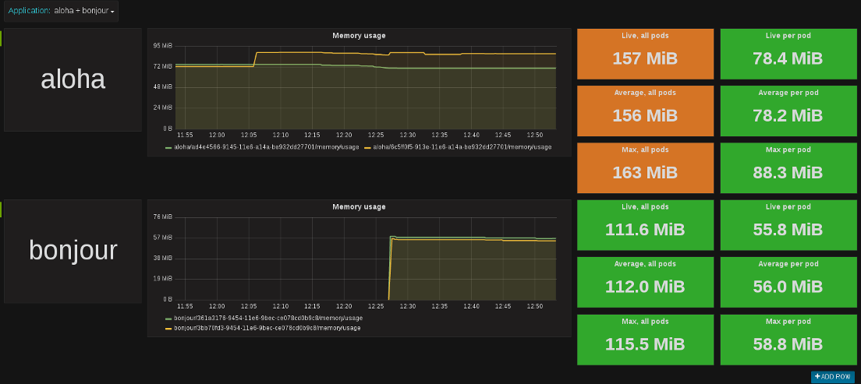
Task: Click the yellow swatch of aloha/6c5ff0f5 legend
Action: [367, 147]
